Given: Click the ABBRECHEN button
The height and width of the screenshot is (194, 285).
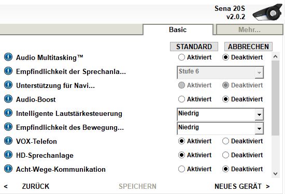Looking at the screenshot, I should tap(248, 47).
